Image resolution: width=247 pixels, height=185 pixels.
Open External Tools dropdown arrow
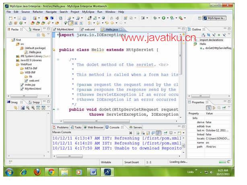(x=185, y=18)
